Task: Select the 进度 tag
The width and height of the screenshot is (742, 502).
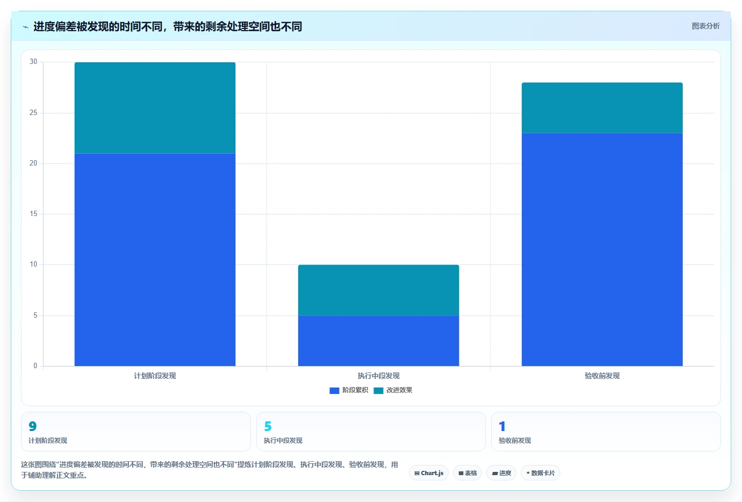Action: pyautogui.click(x=501, y=473)
